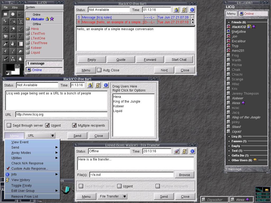Expand the Empty group

click(229, 146)
